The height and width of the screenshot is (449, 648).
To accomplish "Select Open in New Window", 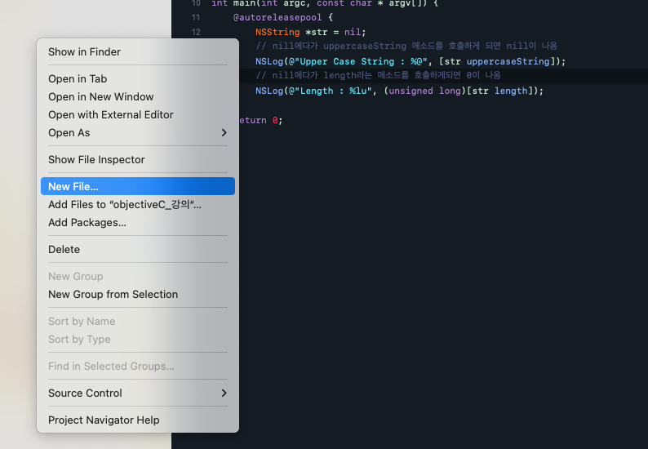I will coord(138,97).
